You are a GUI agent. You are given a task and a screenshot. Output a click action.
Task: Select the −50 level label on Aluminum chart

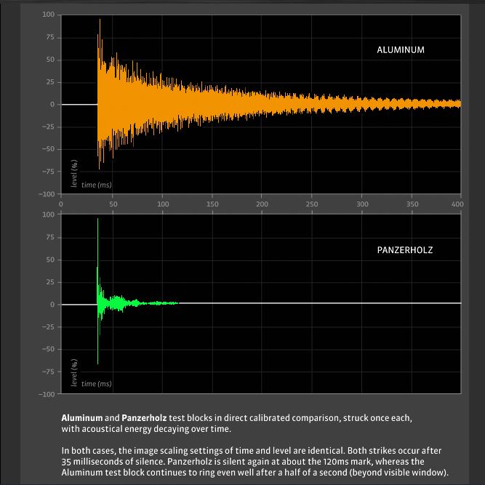pos(48,149)
